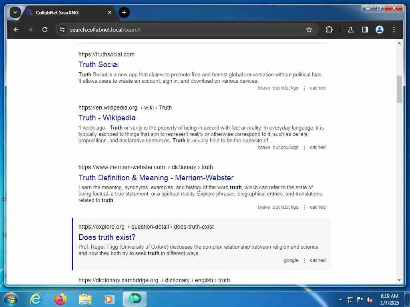Go back to previous page

click(16, 30)
